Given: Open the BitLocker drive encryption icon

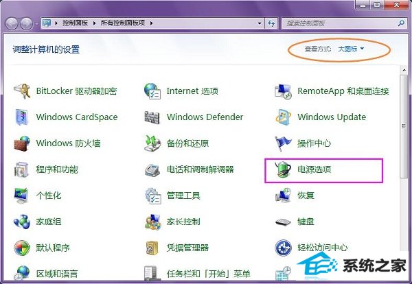Looking at the screenshot, I should (x=21, y=91).
